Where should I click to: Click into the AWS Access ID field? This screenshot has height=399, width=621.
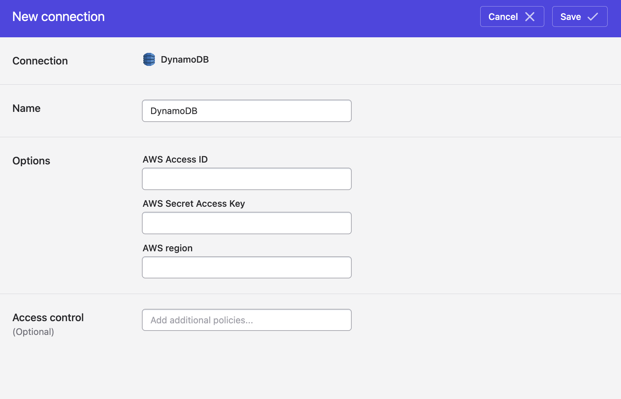point(247,179)
